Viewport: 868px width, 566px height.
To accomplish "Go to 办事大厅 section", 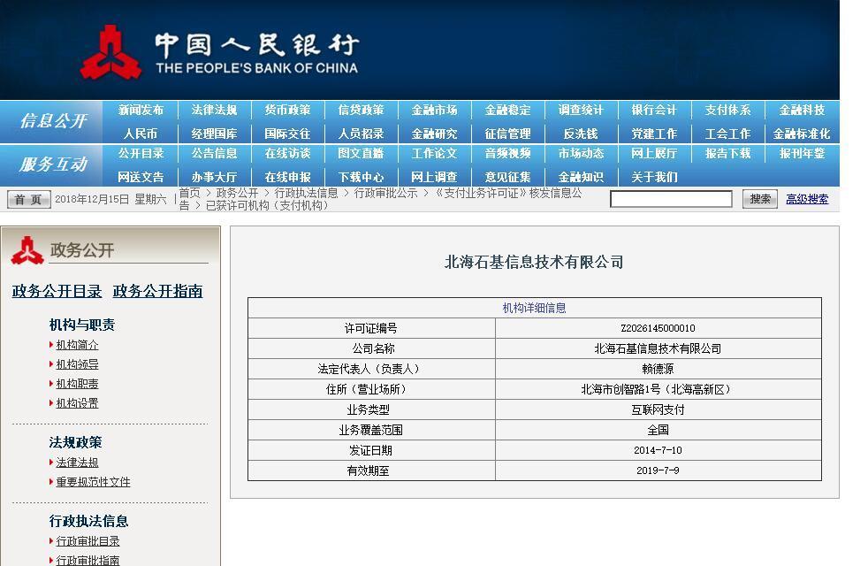I will click(x=214, y=177).
